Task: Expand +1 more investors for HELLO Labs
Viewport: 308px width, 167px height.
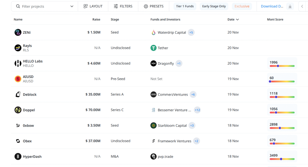Action: (179, 63)
